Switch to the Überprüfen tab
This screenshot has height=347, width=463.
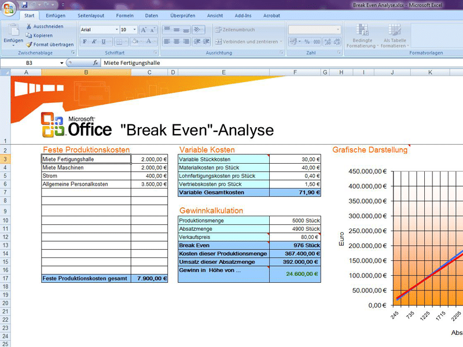(183, 16)
